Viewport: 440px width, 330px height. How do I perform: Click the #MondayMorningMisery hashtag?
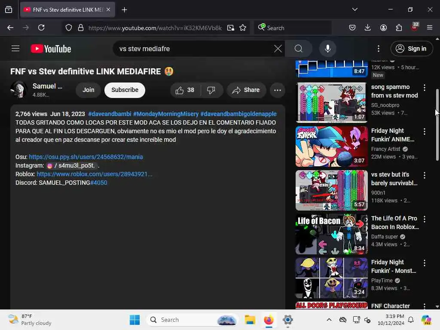(166, 114)
